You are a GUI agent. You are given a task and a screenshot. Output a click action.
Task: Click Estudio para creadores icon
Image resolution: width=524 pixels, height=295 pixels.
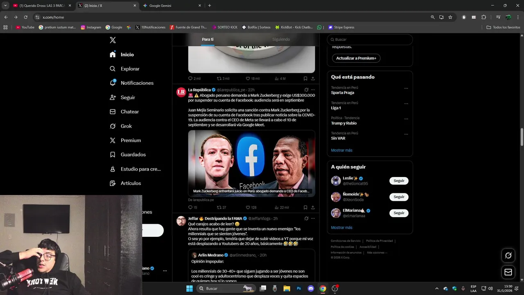(113, 169)
